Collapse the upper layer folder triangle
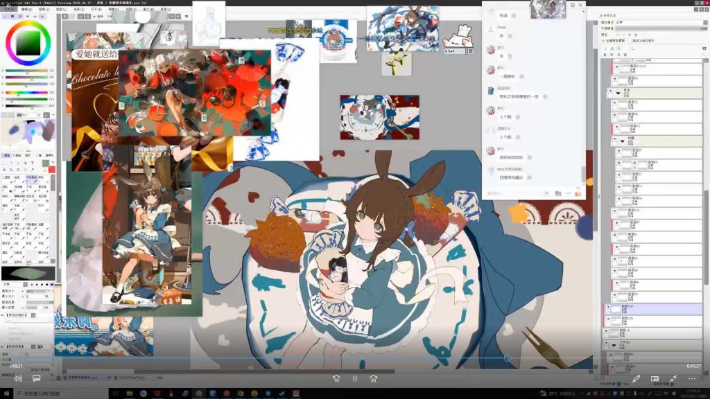Viewport: 710px width, 399px height. (618, 93)
